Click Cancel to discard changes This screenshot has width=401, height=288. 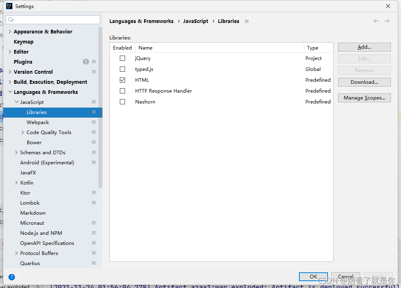(x=345, y=276)
